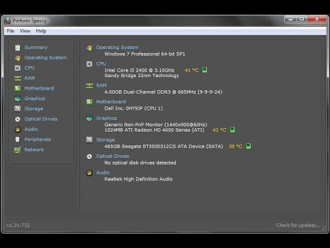Click the Storage hard drive sidebar icon
Viewport: 330px width, 248px height.
tap(18, 109)
